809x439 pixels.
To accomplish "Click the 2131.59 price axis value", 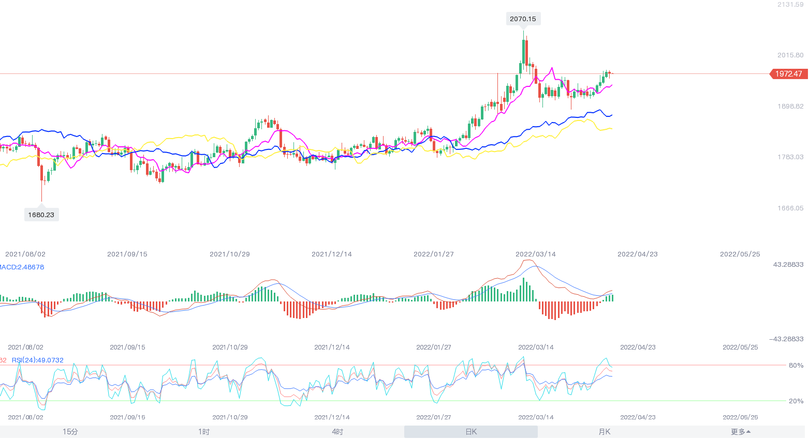I will click(790, 4).
